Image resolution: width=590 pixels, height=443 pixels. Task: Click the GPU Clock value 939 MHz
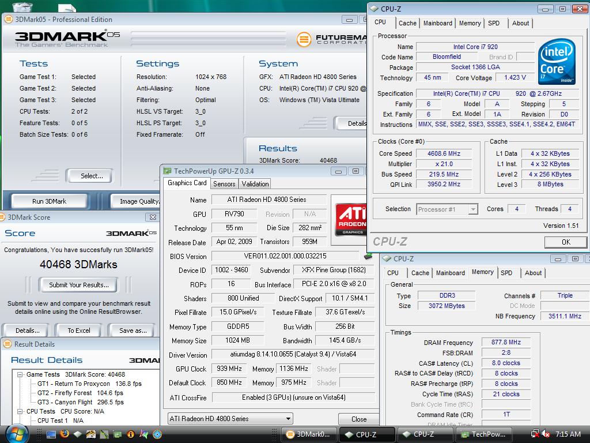tap(229, 369)
